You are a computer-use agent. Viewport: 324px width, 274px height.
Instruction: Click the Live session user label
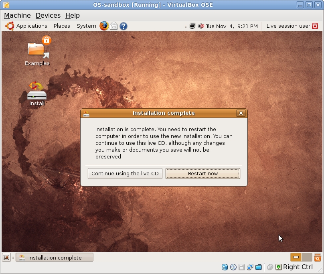tap(288, 26)
